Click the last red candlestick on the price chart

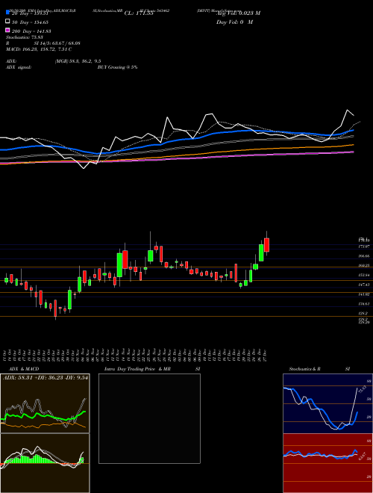tap(267, 245)
